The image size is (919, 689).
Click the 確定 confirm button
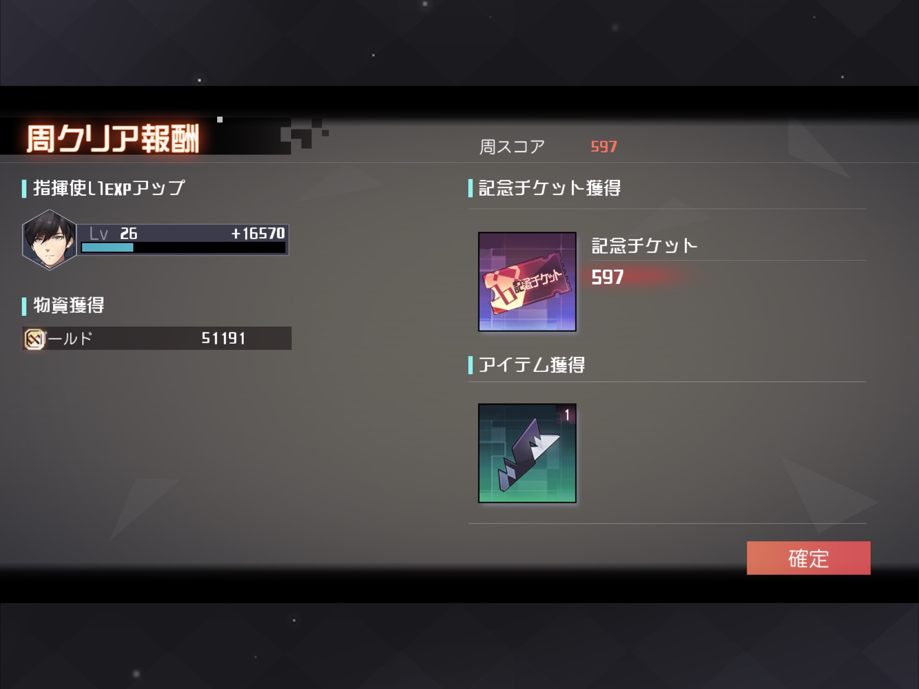808,558
